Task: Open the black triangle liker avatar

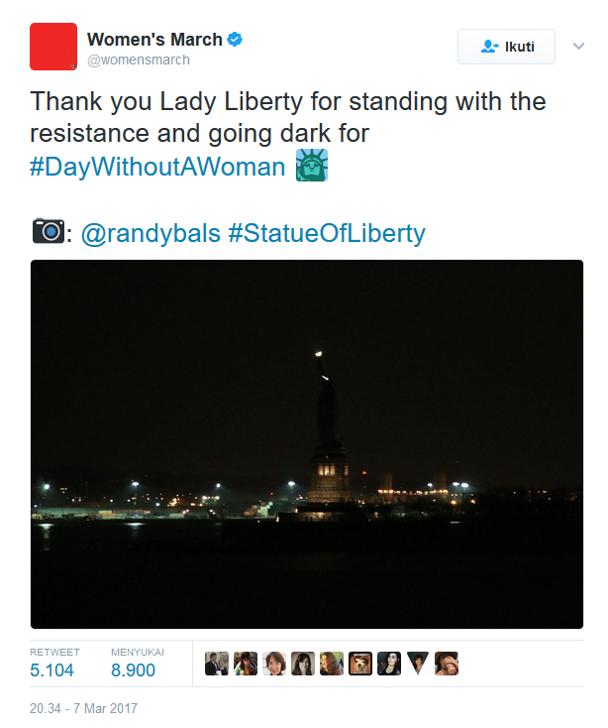Action: [x=418, y=664]
